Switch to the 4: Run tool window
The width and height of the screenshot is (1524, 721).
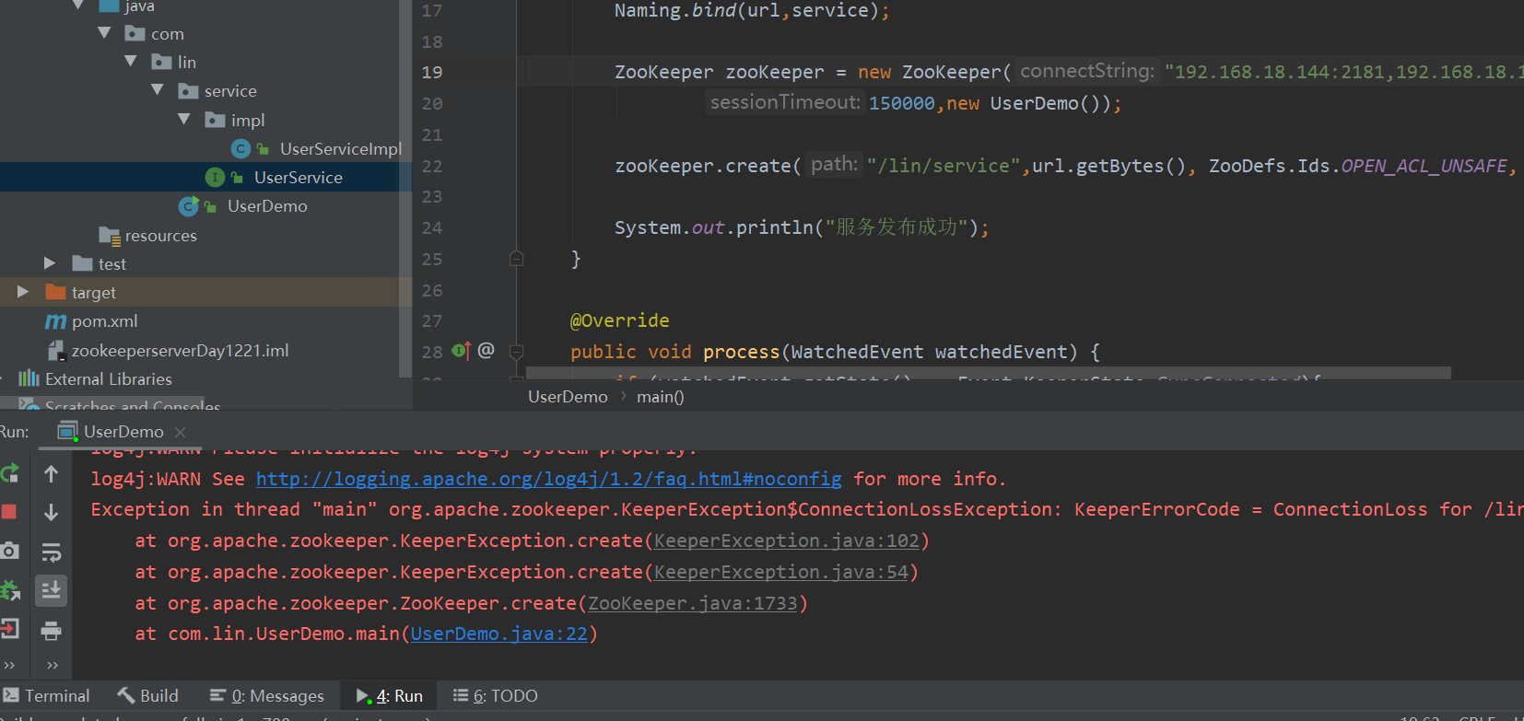[390, 696]
